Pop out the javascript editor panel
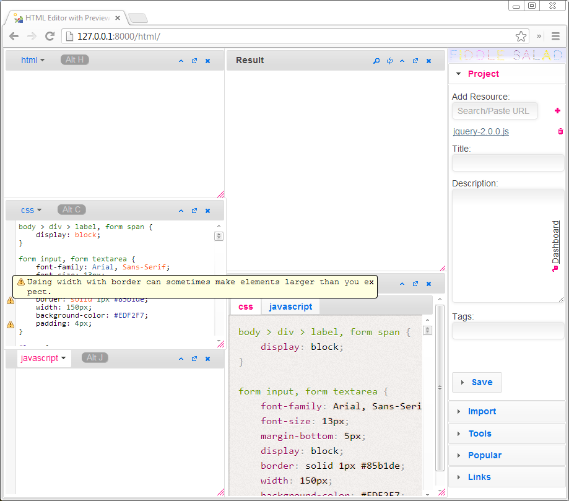Screen dimensions: 569x501 (x=194, y=359)
